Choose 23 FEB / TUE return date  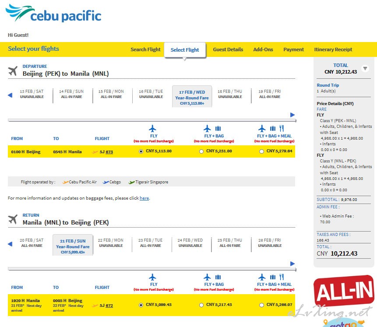[151, 243]
